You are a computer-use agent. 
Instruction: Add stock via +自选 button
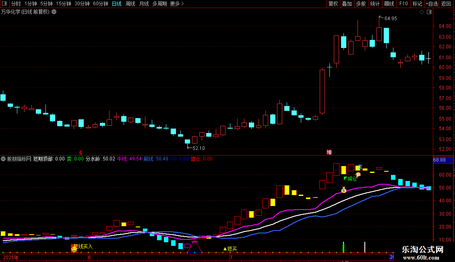pos(432,4)
